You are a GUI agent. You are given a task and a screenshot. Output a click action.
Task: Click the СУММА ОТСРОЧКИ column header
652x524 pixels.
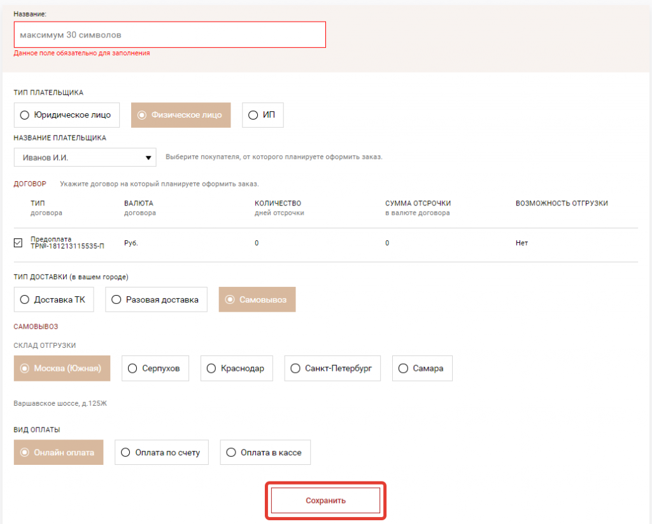pos(418,203)
